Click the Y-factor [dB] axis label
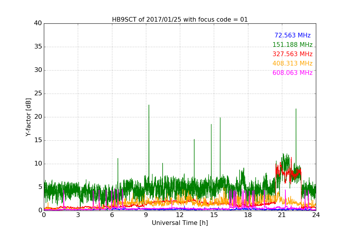The image size is (351, 234). [x=28, y=117]
